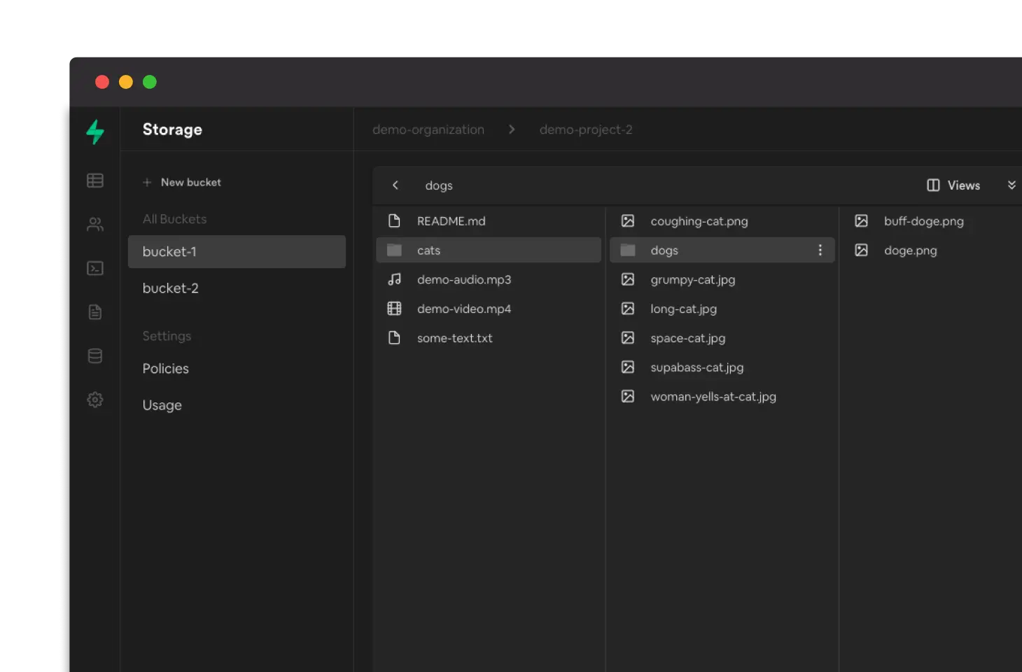
Task: Select bucket-2 in the sidebar
Action: [171, 288]
